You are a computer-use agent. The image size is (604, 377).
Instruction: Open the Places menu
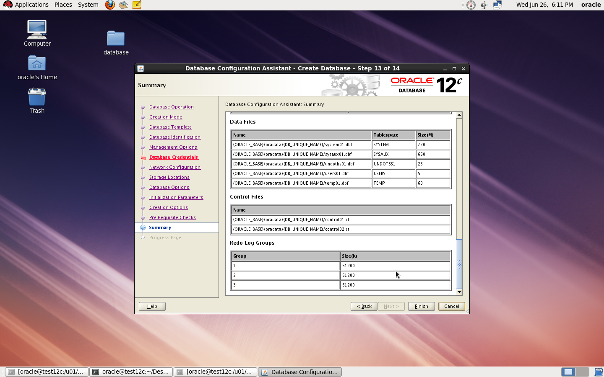point(63,5)
